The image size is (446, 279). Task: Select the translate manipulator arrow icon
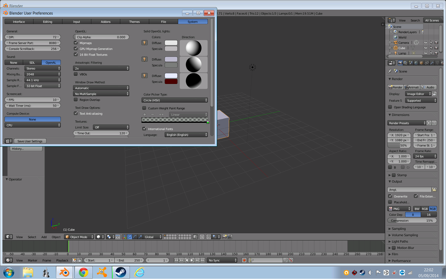click(130, 237)
